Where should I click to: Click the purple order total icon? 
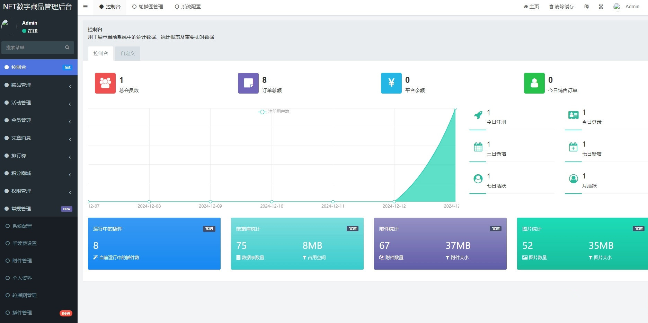pos(248,83)
